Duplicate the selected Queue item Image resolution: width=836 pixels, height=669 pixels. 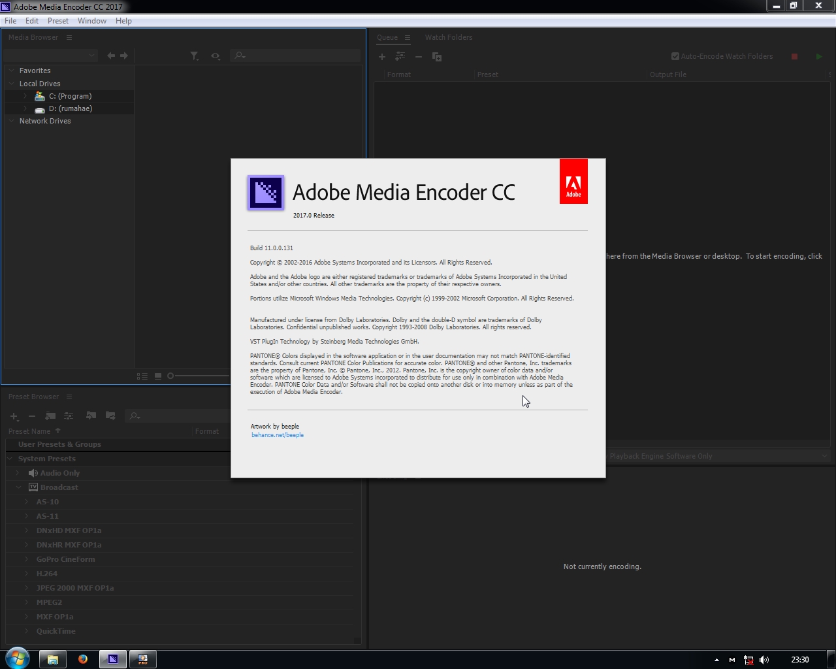pyautogui.click(x=437, y=57)
